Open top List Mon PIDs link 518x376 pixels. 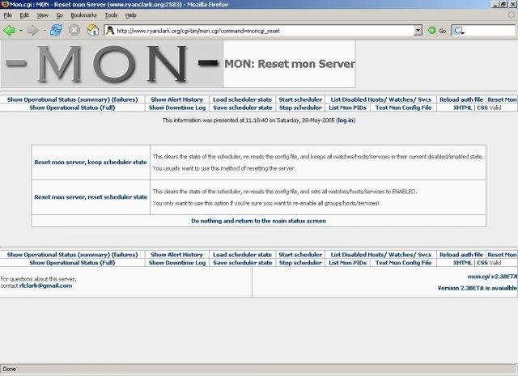click(347, 108)
